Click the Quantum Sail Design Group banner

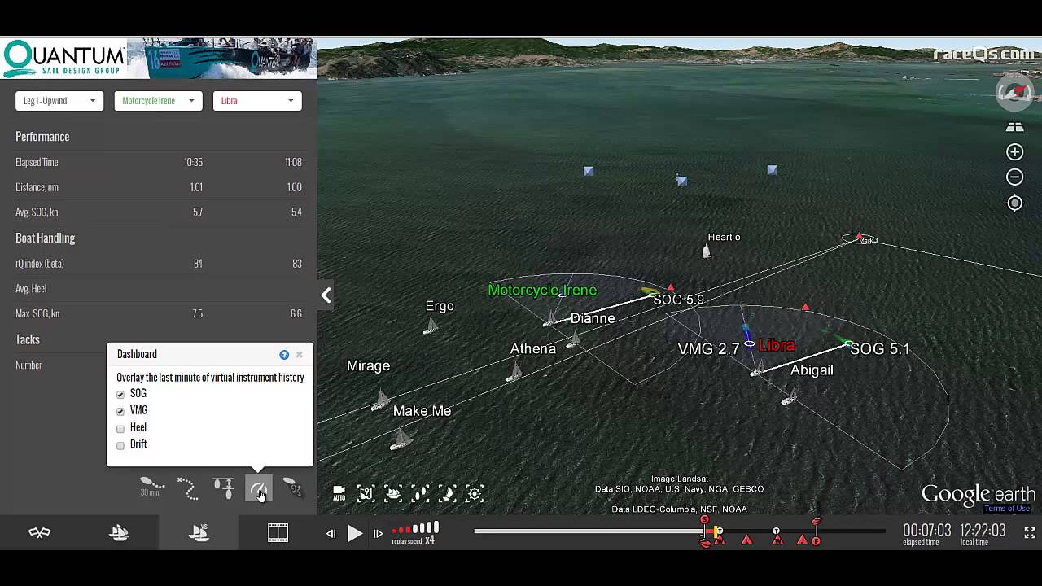coord(158,58)
